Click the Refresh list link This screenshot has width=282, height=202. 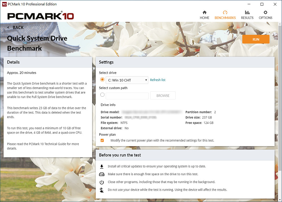pos(158,80)
